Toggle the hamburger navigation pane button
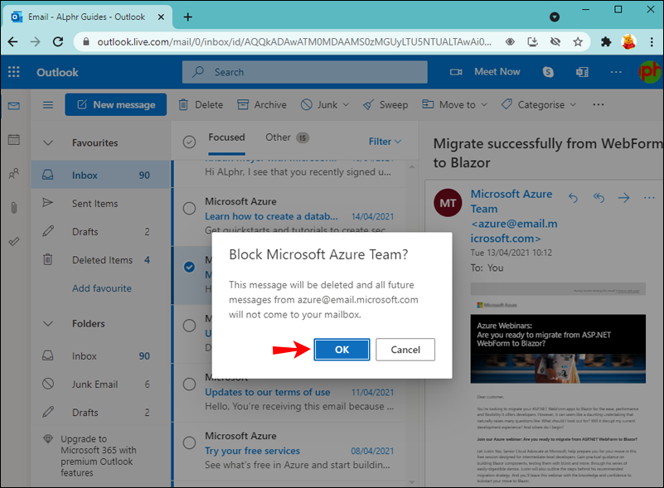 click(x=48, y=104)
